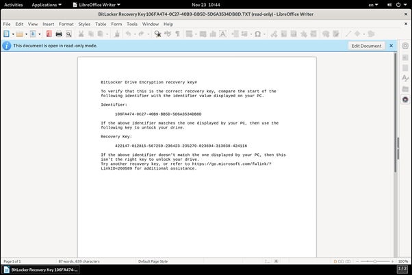Export directly as PDF icon
This screenshot has height=275, width=412.
click(49, 34)
